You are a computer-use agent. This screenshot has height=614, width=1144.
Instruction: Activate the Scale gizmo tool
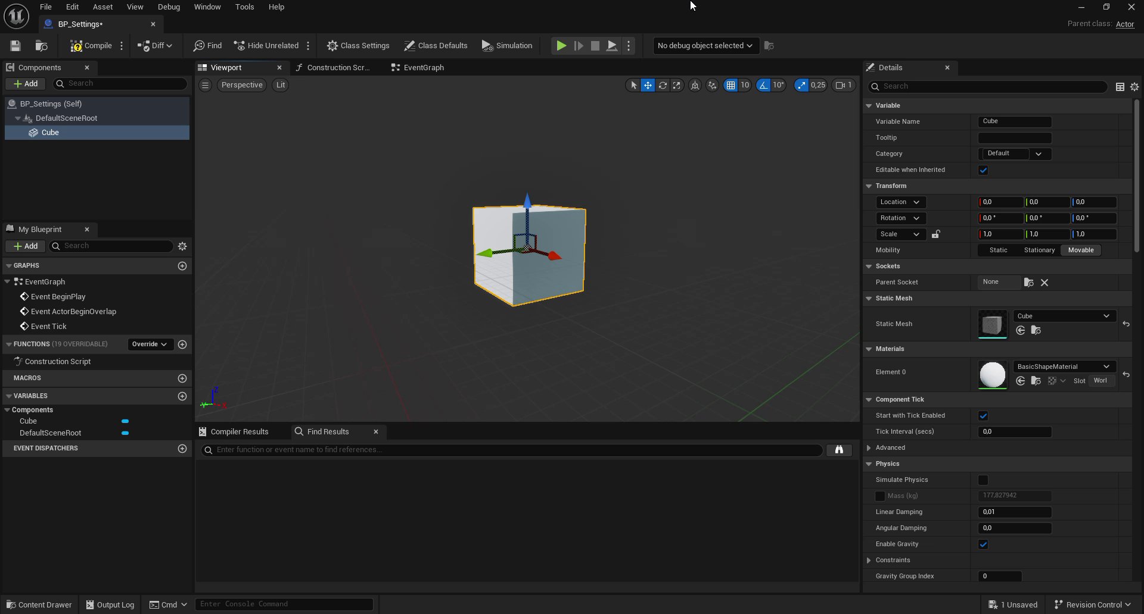677,85
